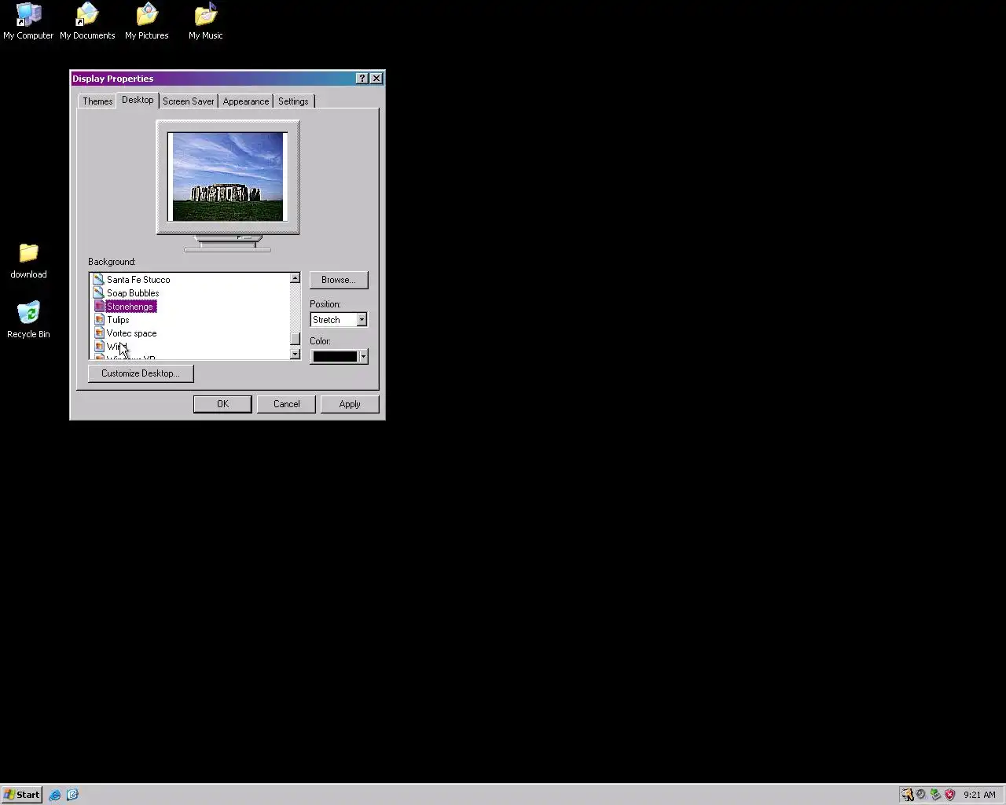The height and width of the screenshot is (805, 1006).
Task: Switch to the Themes tab
Action: pos(97,101)
